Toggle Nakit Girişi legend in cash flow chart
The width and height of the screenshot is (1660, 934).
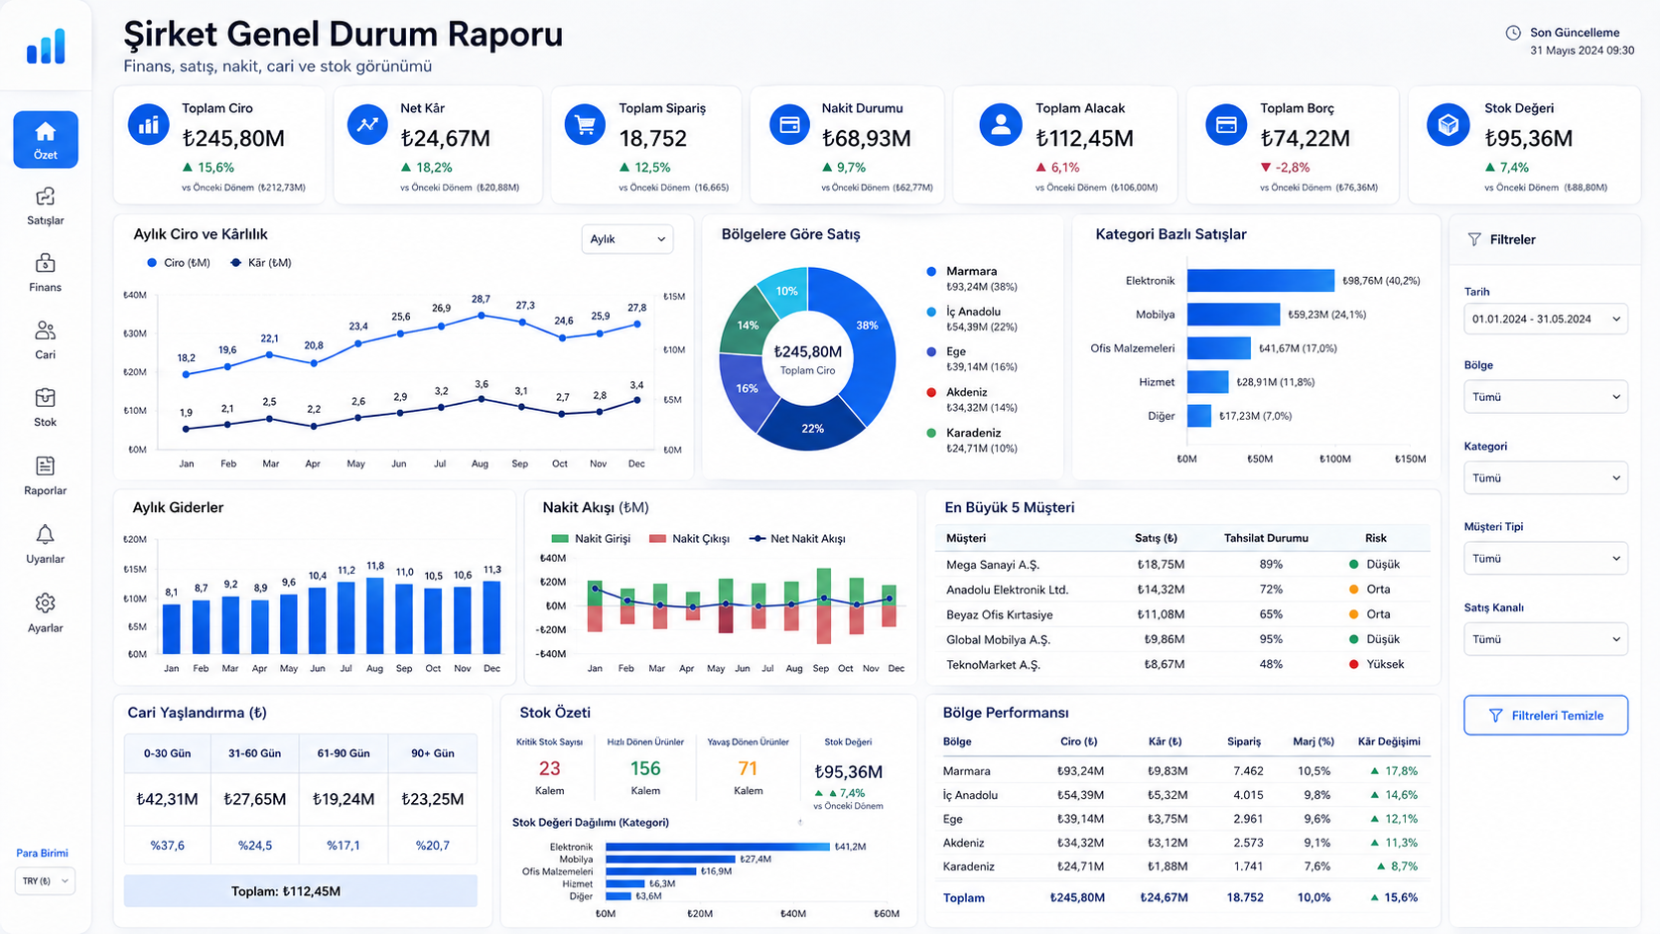click(591, 539)
